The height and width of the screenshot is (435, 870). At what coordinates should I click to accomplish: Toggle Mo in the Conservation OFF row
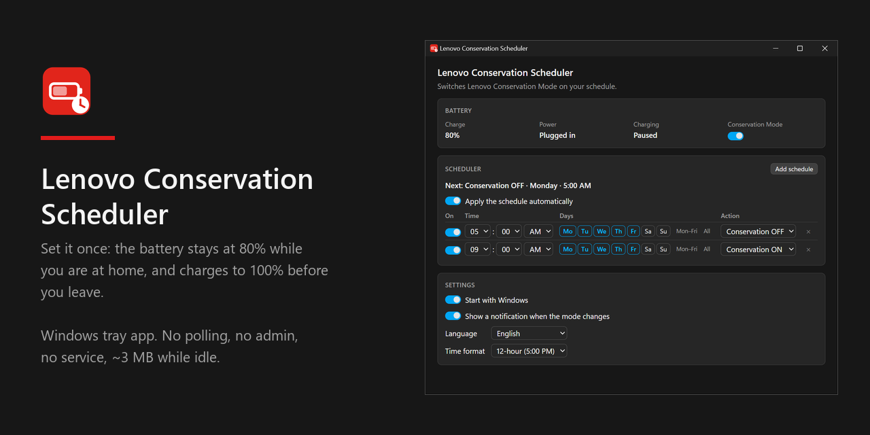coord(568,232)
